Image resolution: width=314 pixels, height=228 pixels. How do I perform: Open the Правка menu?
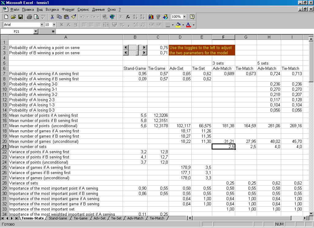28,9
